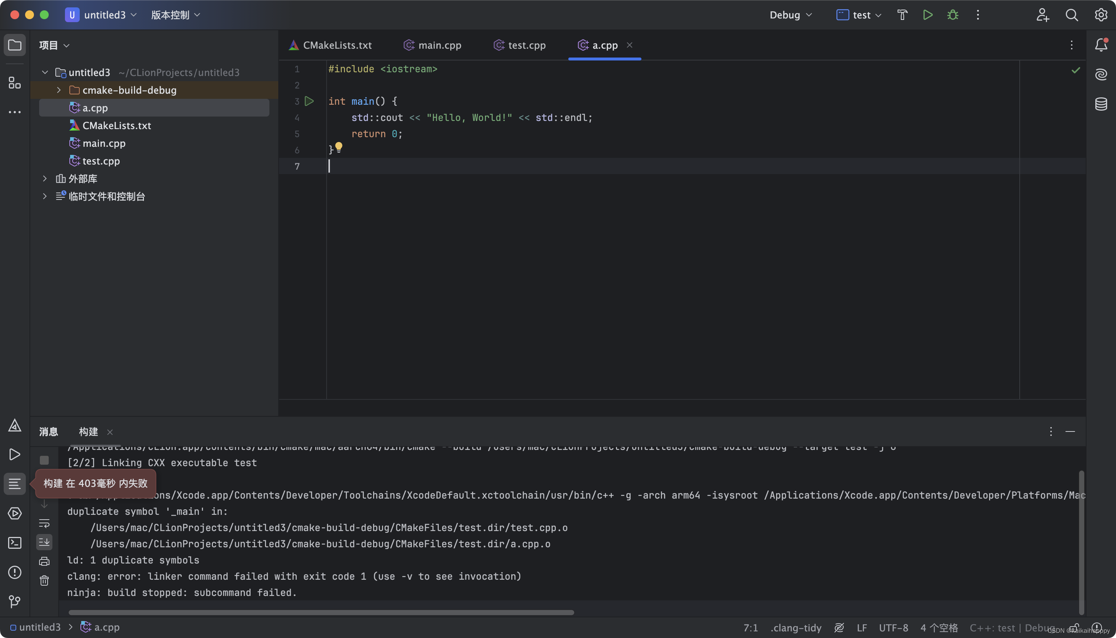The image size is (1116, 638).
Task: Open the CMake tool window icon
Action: [x=14, y=425]
